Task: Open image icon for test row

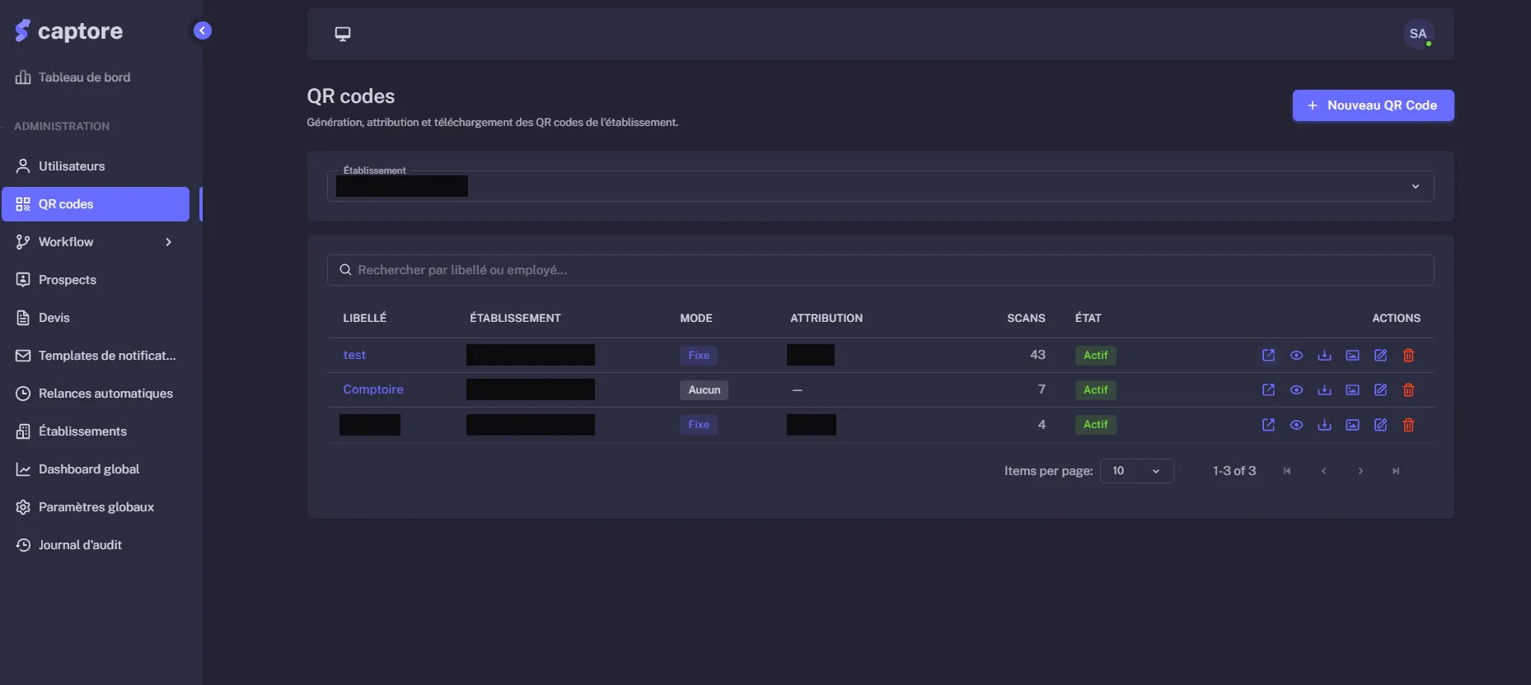Action: (1352, 355)
